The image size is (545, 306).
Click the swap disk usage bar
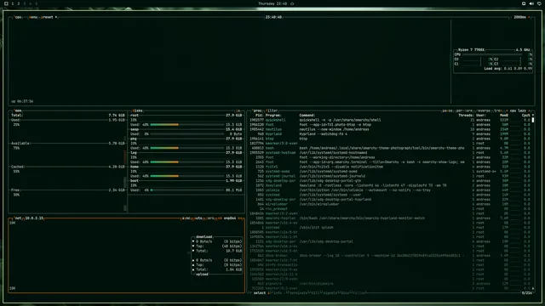tap(187, 134)
